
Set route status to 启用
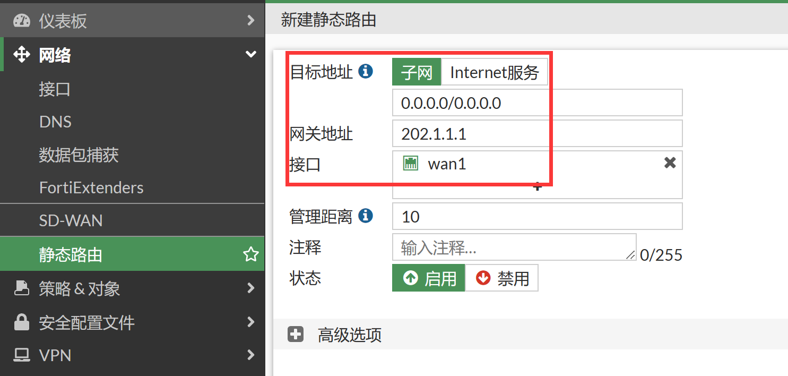[429, 278]
